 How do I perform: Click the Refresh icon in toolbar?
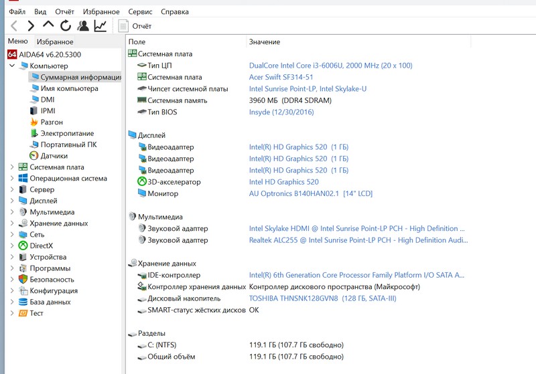coord(65,26)
